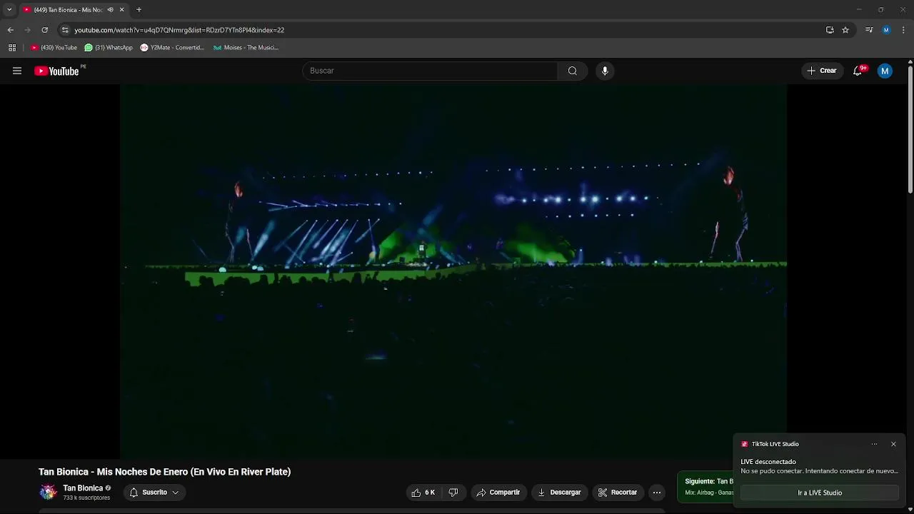Image resolution: width=914 pixels, height=514 pixels.
Task: Open a new tab with plus button
Action: coord(139,10)
